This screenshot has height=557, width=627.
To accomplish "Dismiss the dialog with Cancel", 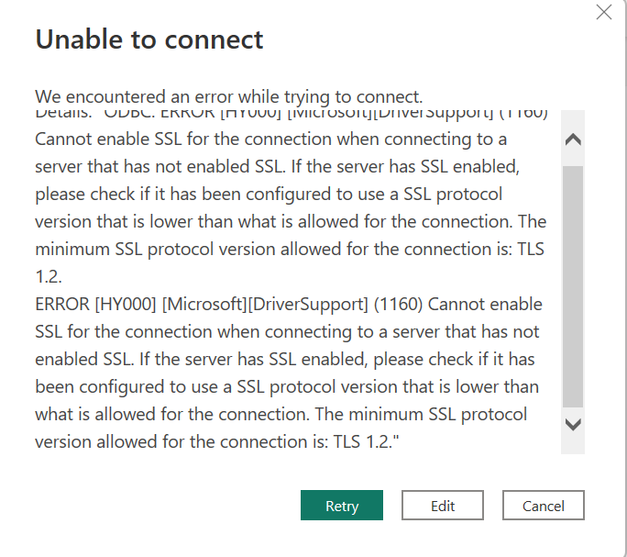I will [543, 506].
